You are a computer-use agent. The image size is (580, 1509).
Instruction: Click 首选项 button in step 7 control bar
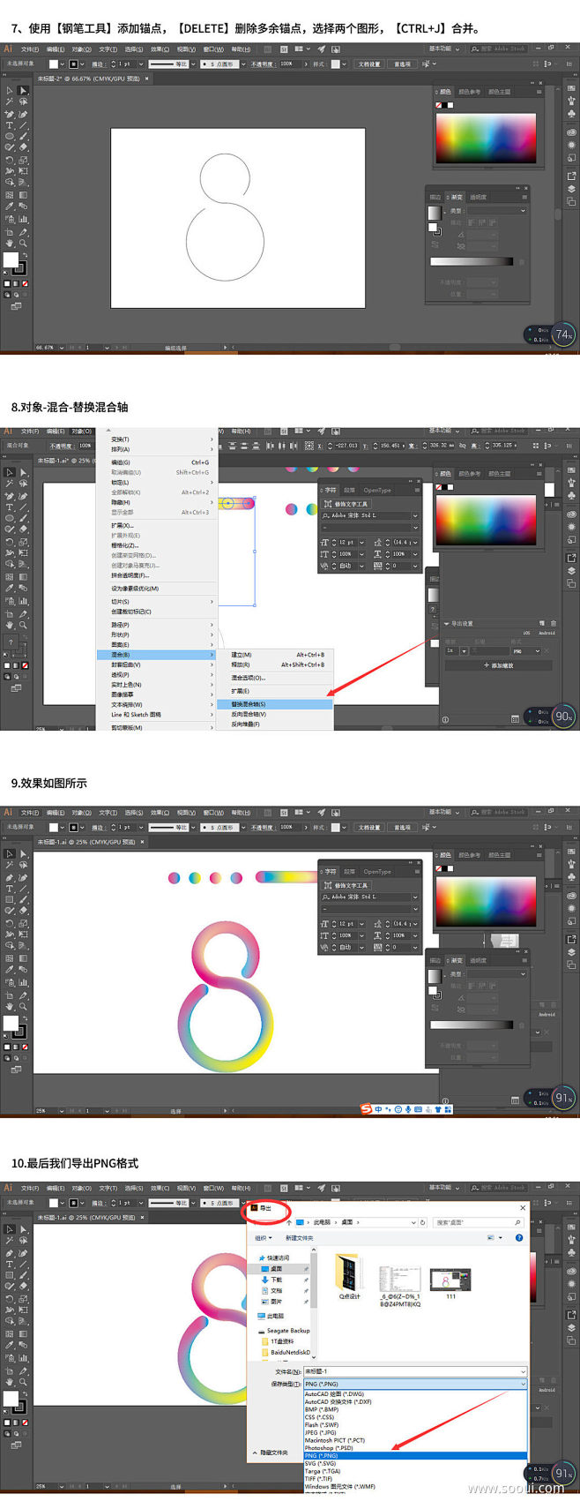click(402, 64)
